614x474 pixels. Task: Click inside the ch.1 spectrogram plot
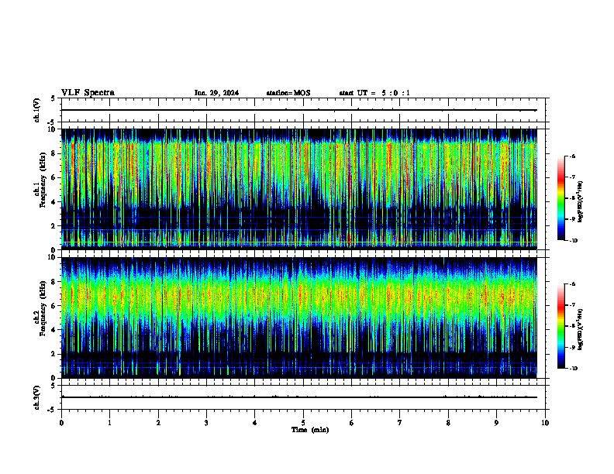tap(298, 189)
